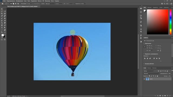Click the Слой 0 layer thumbnail

147,79
